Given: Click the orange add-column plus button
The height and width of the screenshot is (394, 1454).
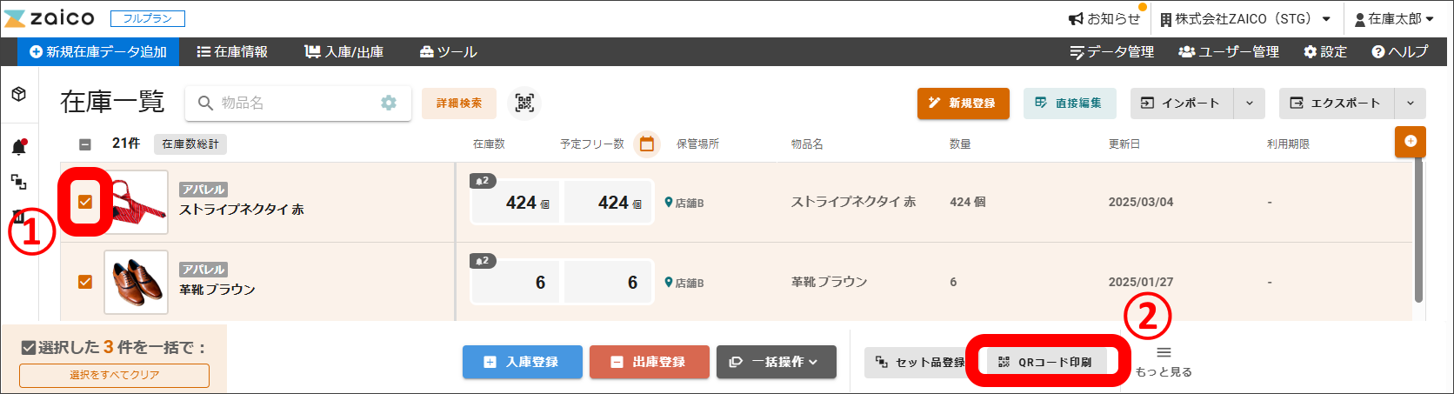Looking at the screenshot, I should 1410,142.
